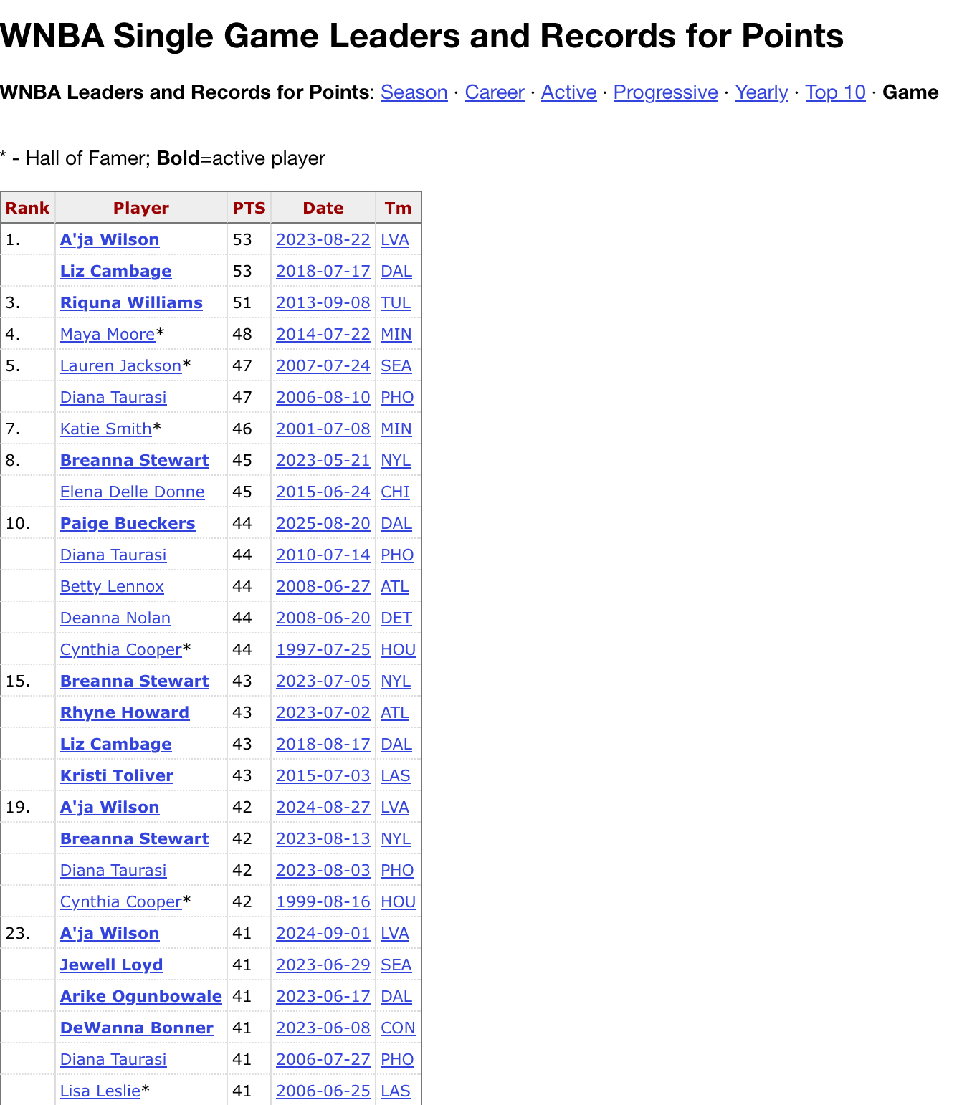Image resolution: width=977 pixels, height=1105 pixels.
Task: Open Diana Taurasi link in 2010-07-14 row
Action: tap(113, 555)
